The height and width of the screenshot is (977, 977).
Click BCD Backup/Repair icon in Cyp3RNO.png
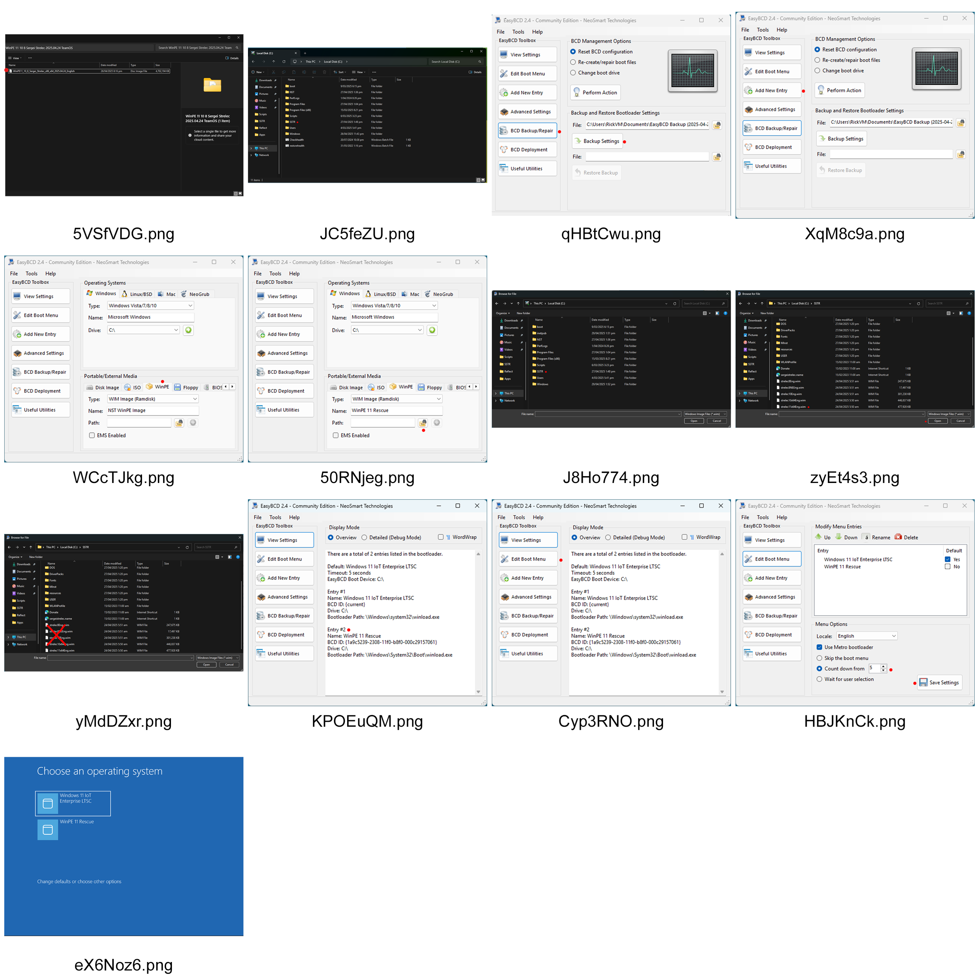[x=505, y=616]
